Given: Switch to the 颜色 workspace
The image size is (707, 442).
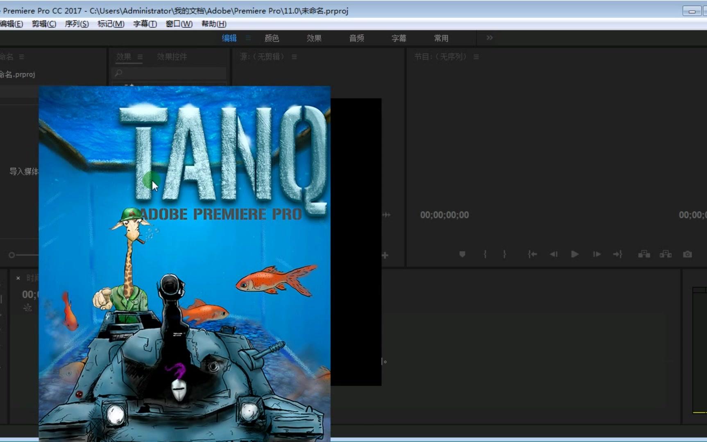Looking at the screenshot, I should (272, 38).
